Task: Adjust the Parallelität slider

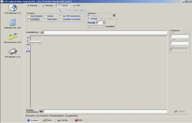Action: pyautogui.click(x=89, y=26)
